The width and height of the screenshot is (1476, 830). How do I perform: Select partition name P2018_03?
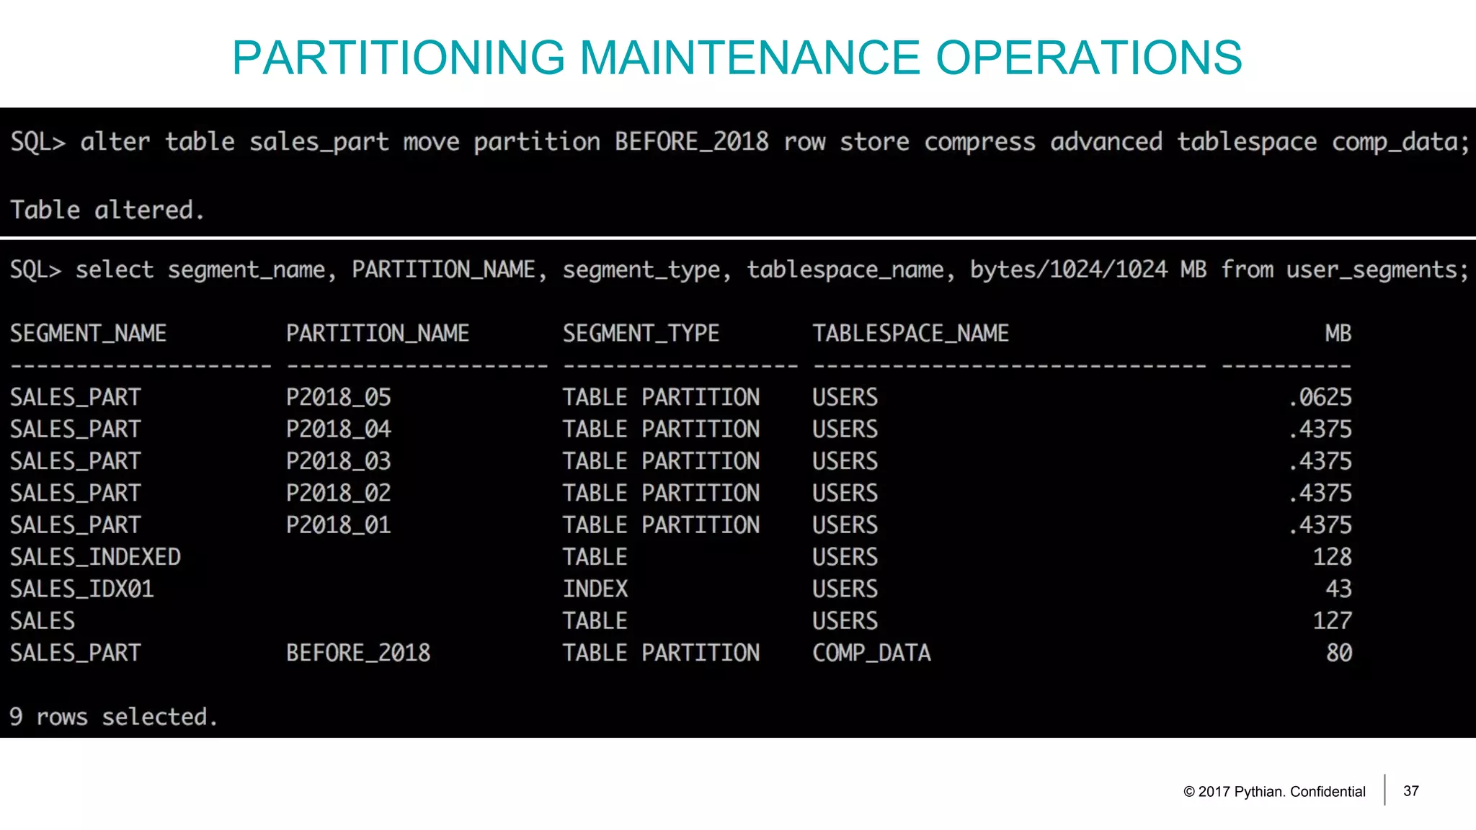tap(338, 461)
